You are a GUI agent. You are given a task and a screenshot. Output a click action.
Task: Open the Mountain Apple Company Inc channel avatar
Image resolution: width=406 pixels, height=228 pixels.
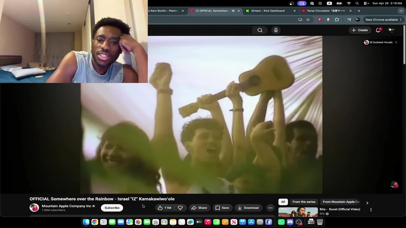click(34, 208)
